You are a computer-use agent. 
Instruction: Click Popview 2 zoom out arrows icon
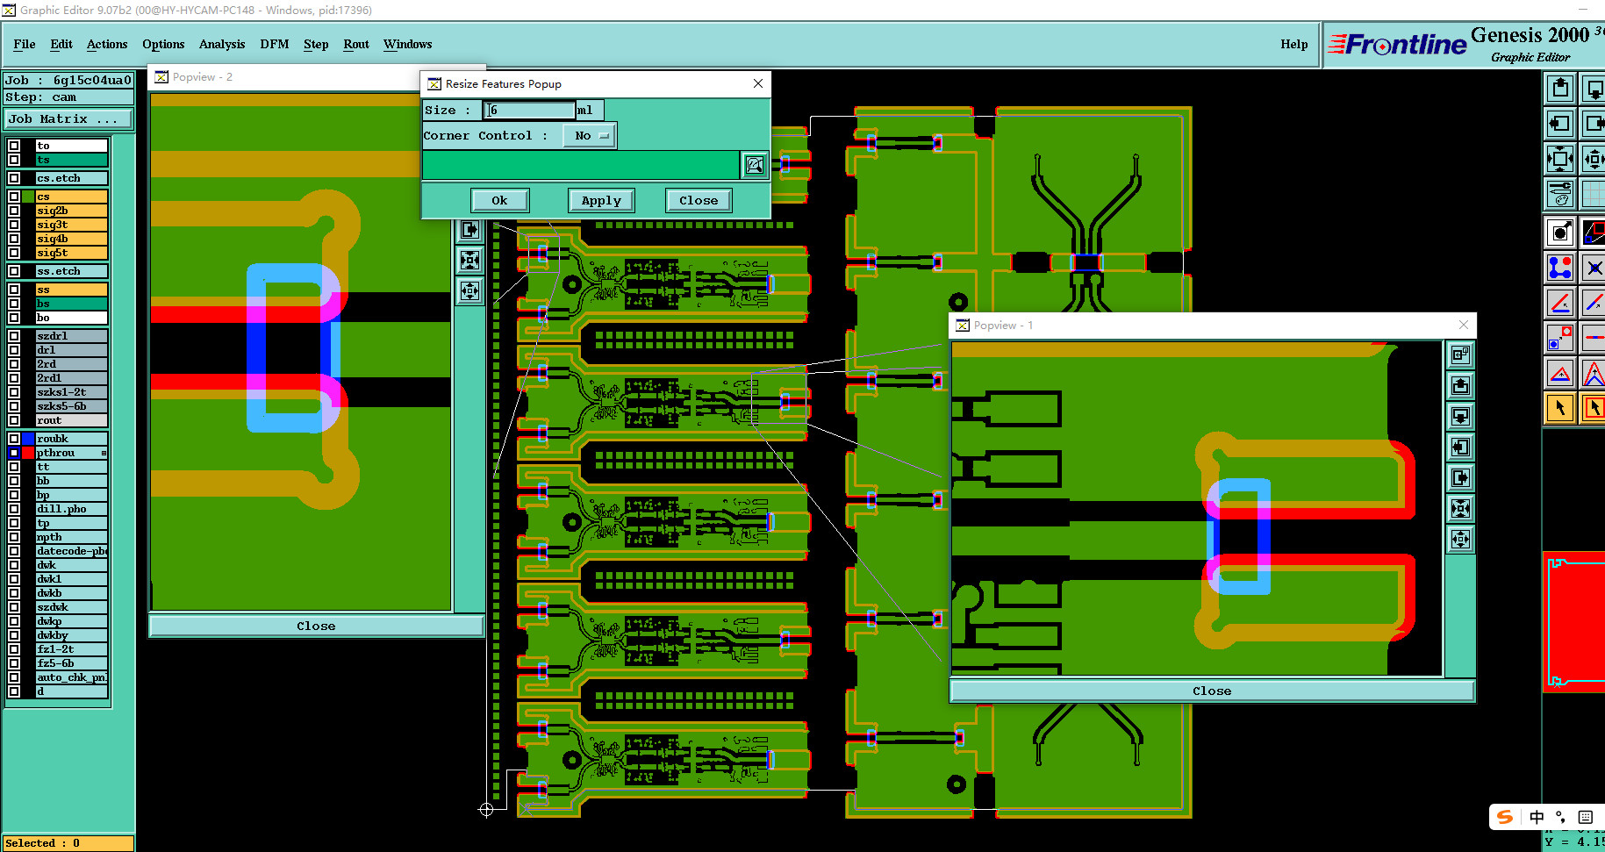click(470, 291)
